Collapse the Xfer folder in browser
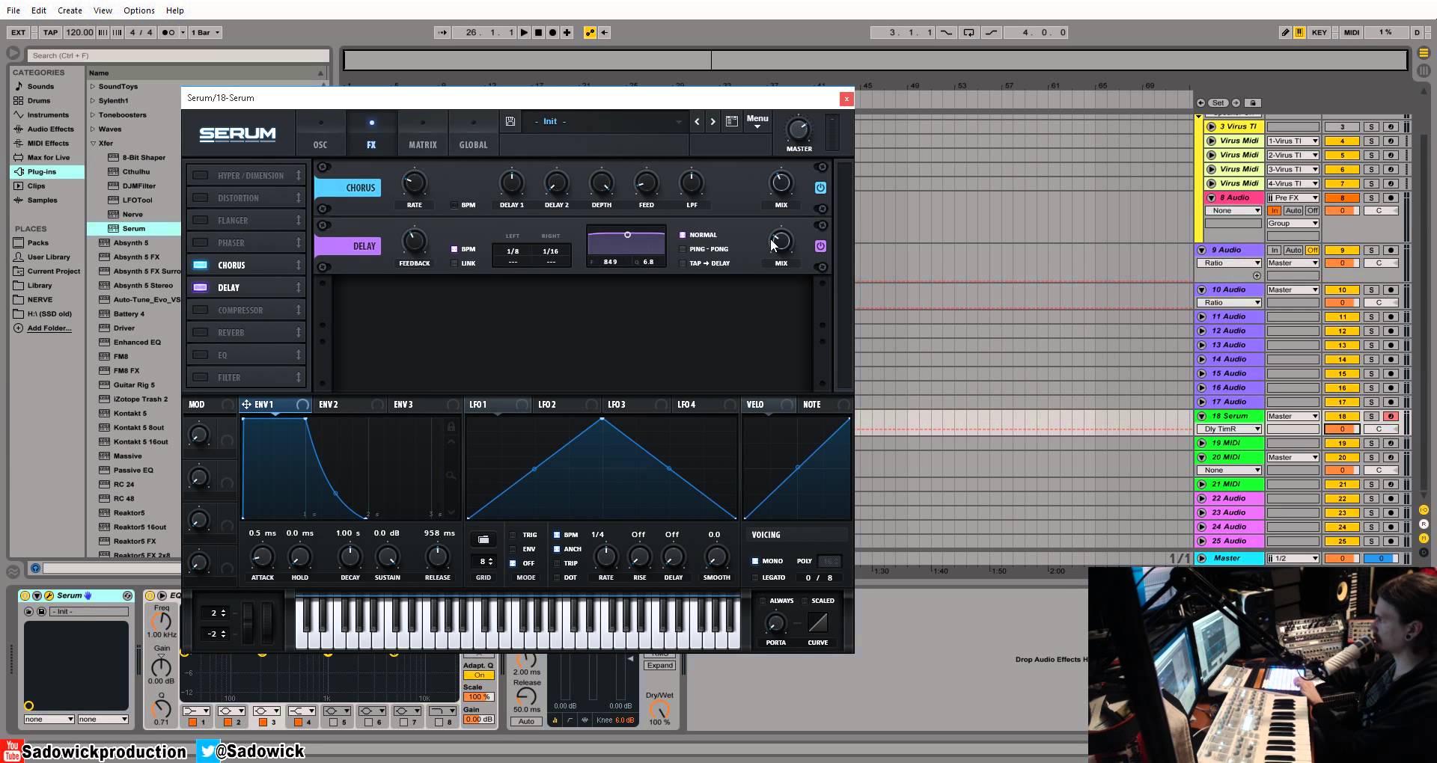 coord(93,144)
